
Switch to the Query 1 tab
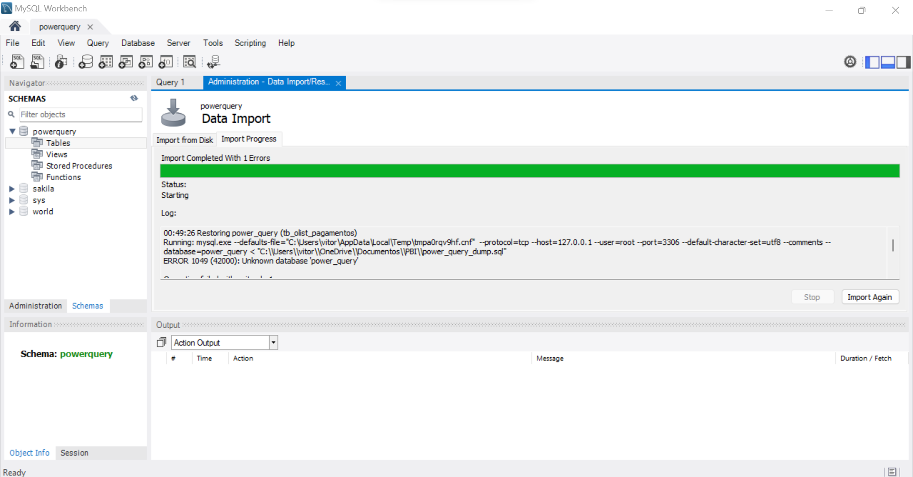click(x=170, y=82)
